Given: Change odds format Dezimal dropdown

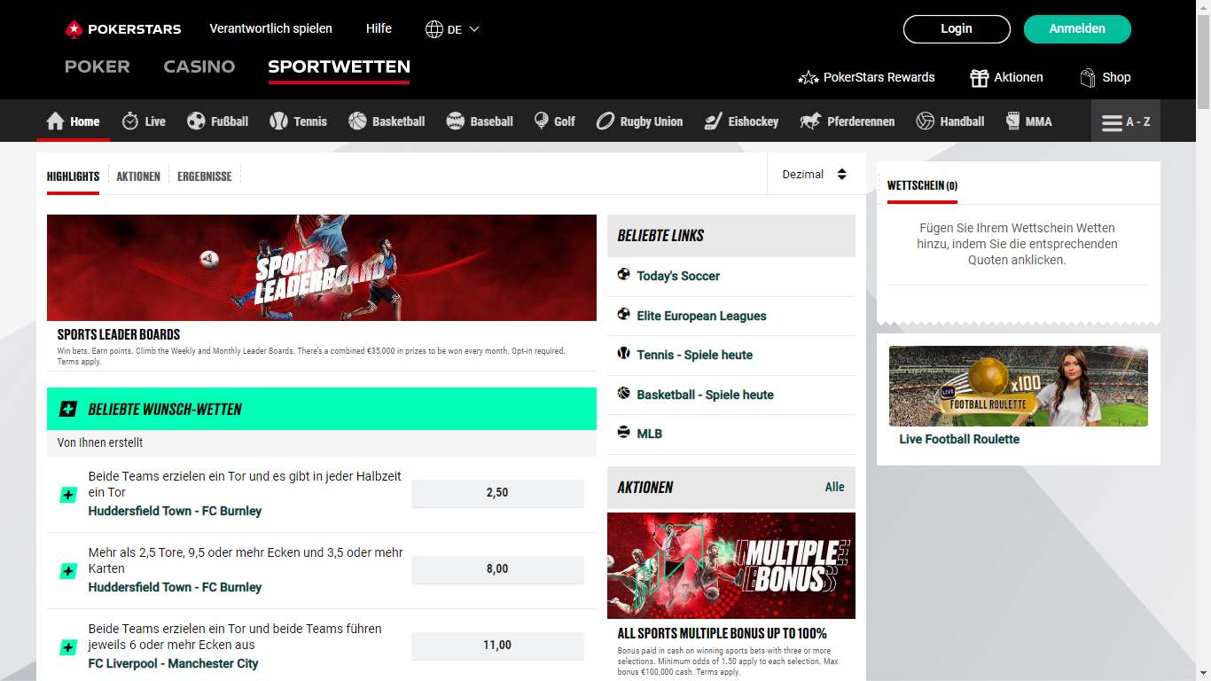Looking at the screenshot, I should pyautogui.click(x=815, y=174).
